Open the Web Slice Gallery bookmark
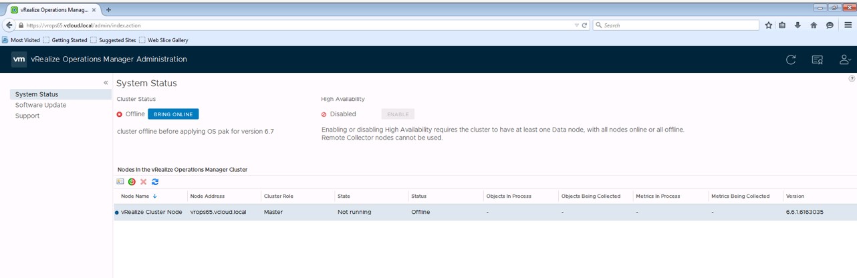 163,40
